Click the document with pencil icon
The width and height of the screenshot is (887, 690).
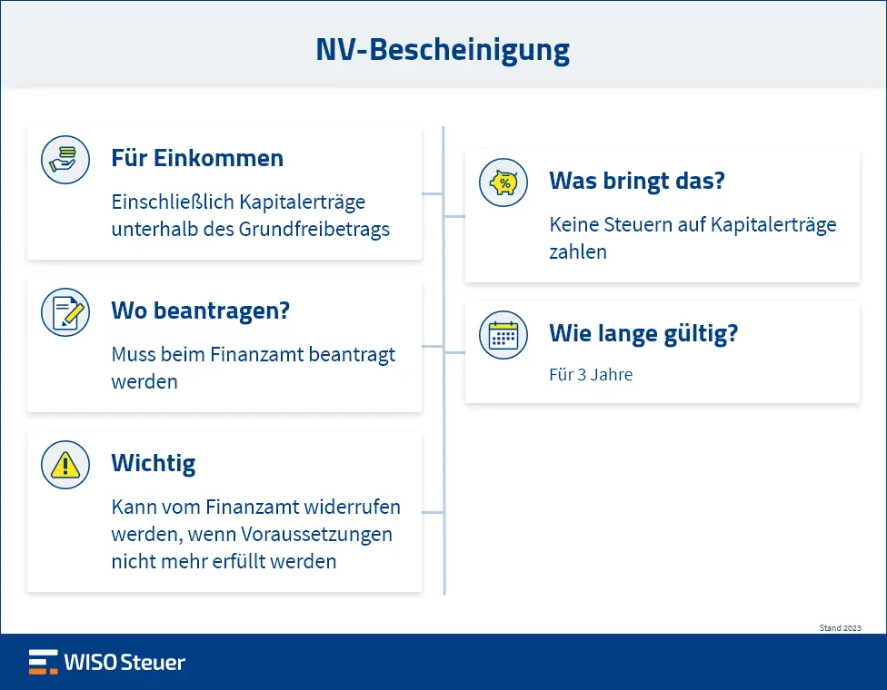pyautogui.click(x=65, y=312)
